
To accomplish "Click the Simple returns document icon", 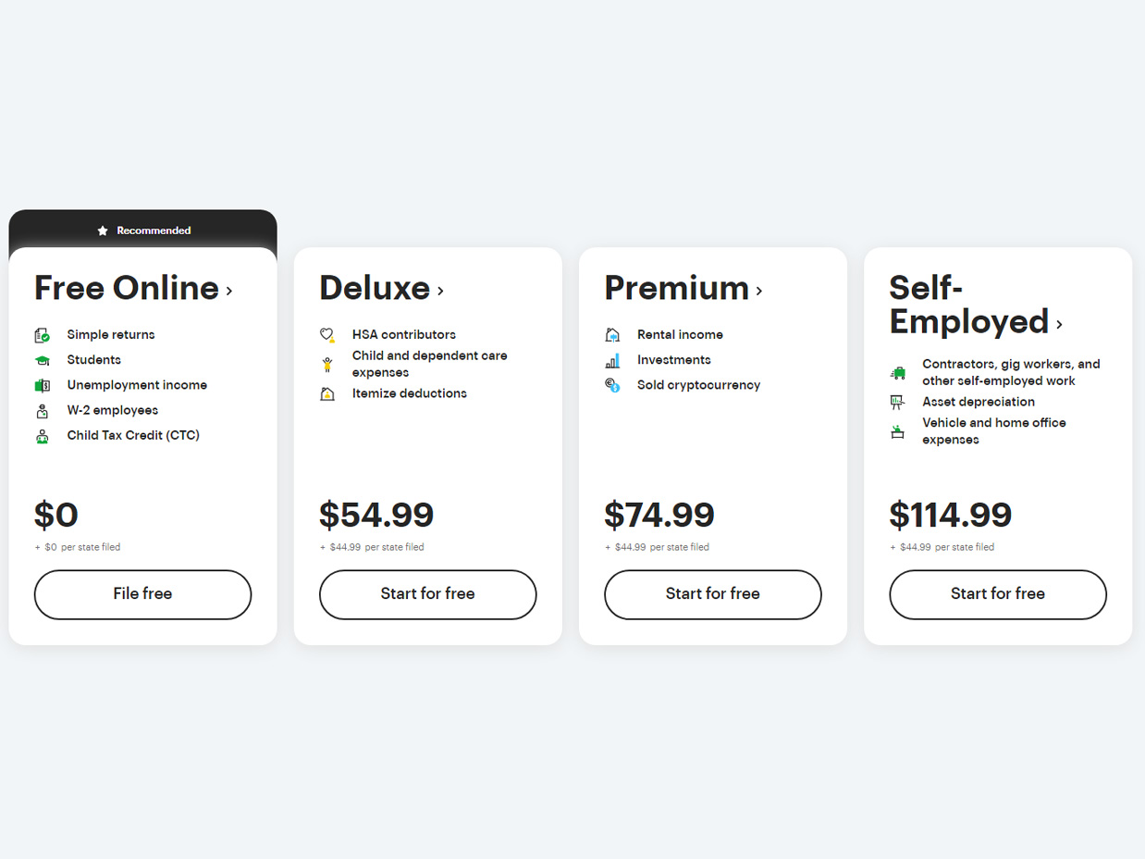I will pos(42,335).
